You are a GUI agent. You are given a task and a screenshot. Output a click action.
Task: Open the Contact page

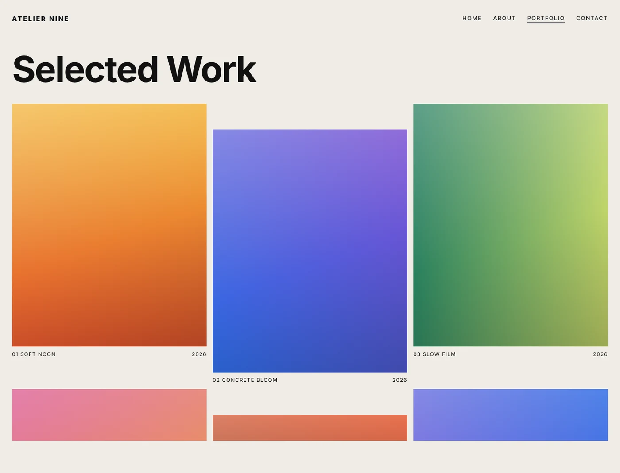click(592, 19)
